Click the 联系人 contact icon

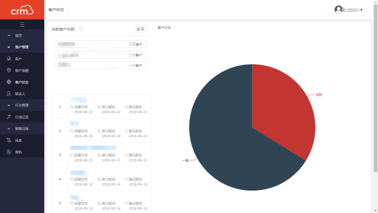(9, 93)
